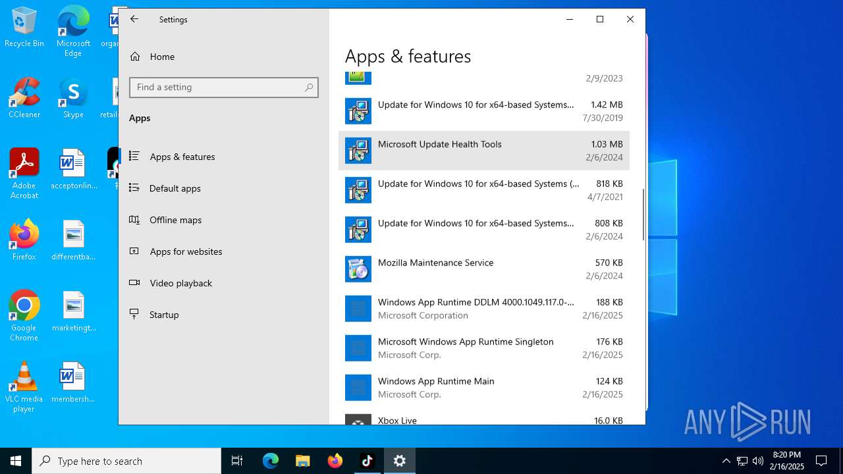
Task: Show hidden system tray icons
Action: [726, 461]
